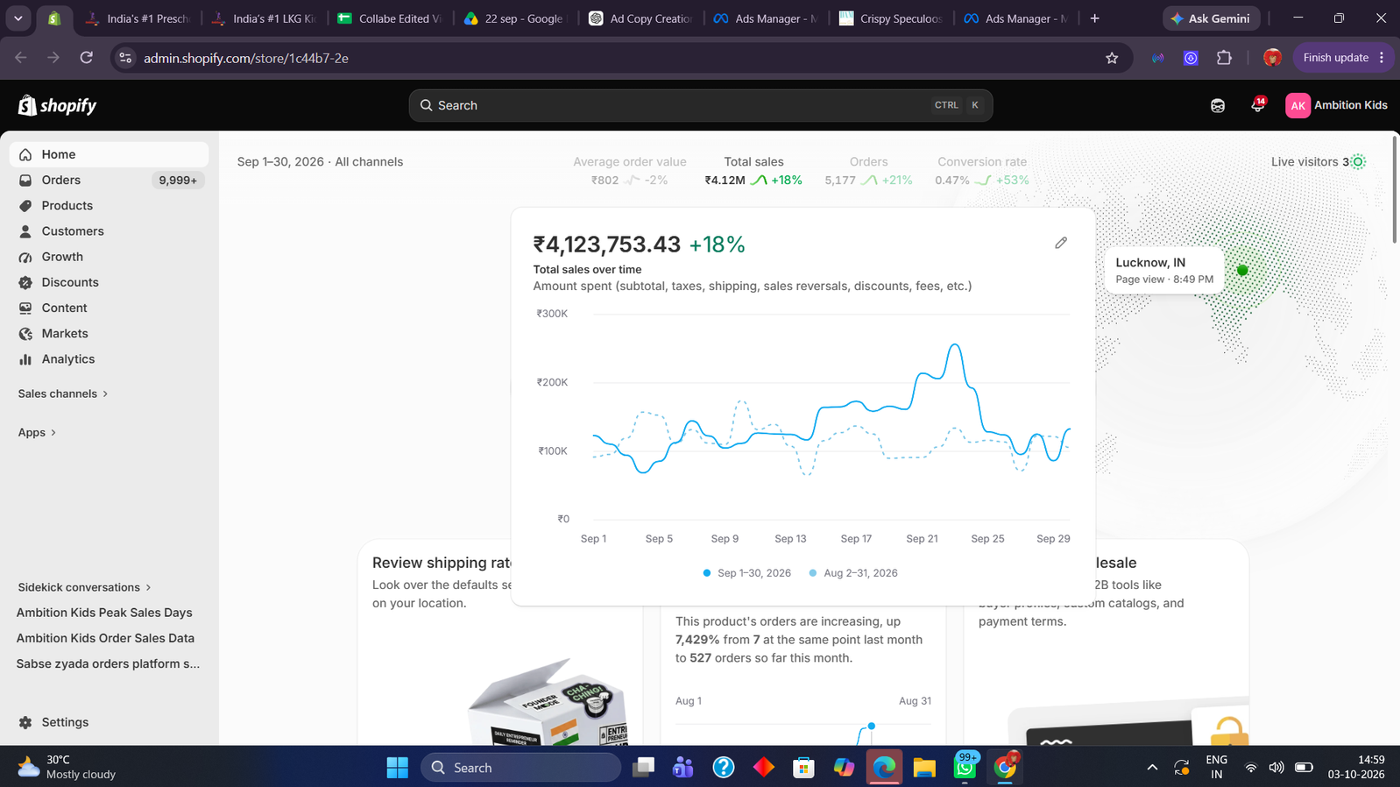
Task: Click the Markets globe icon
Action: (x=25, y=334)
